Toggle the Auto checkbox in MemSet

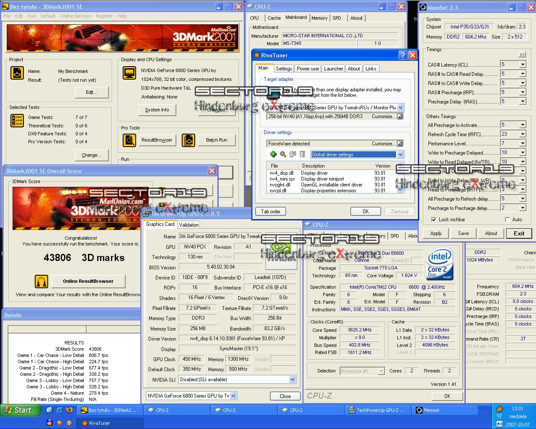tap(508, 220)
